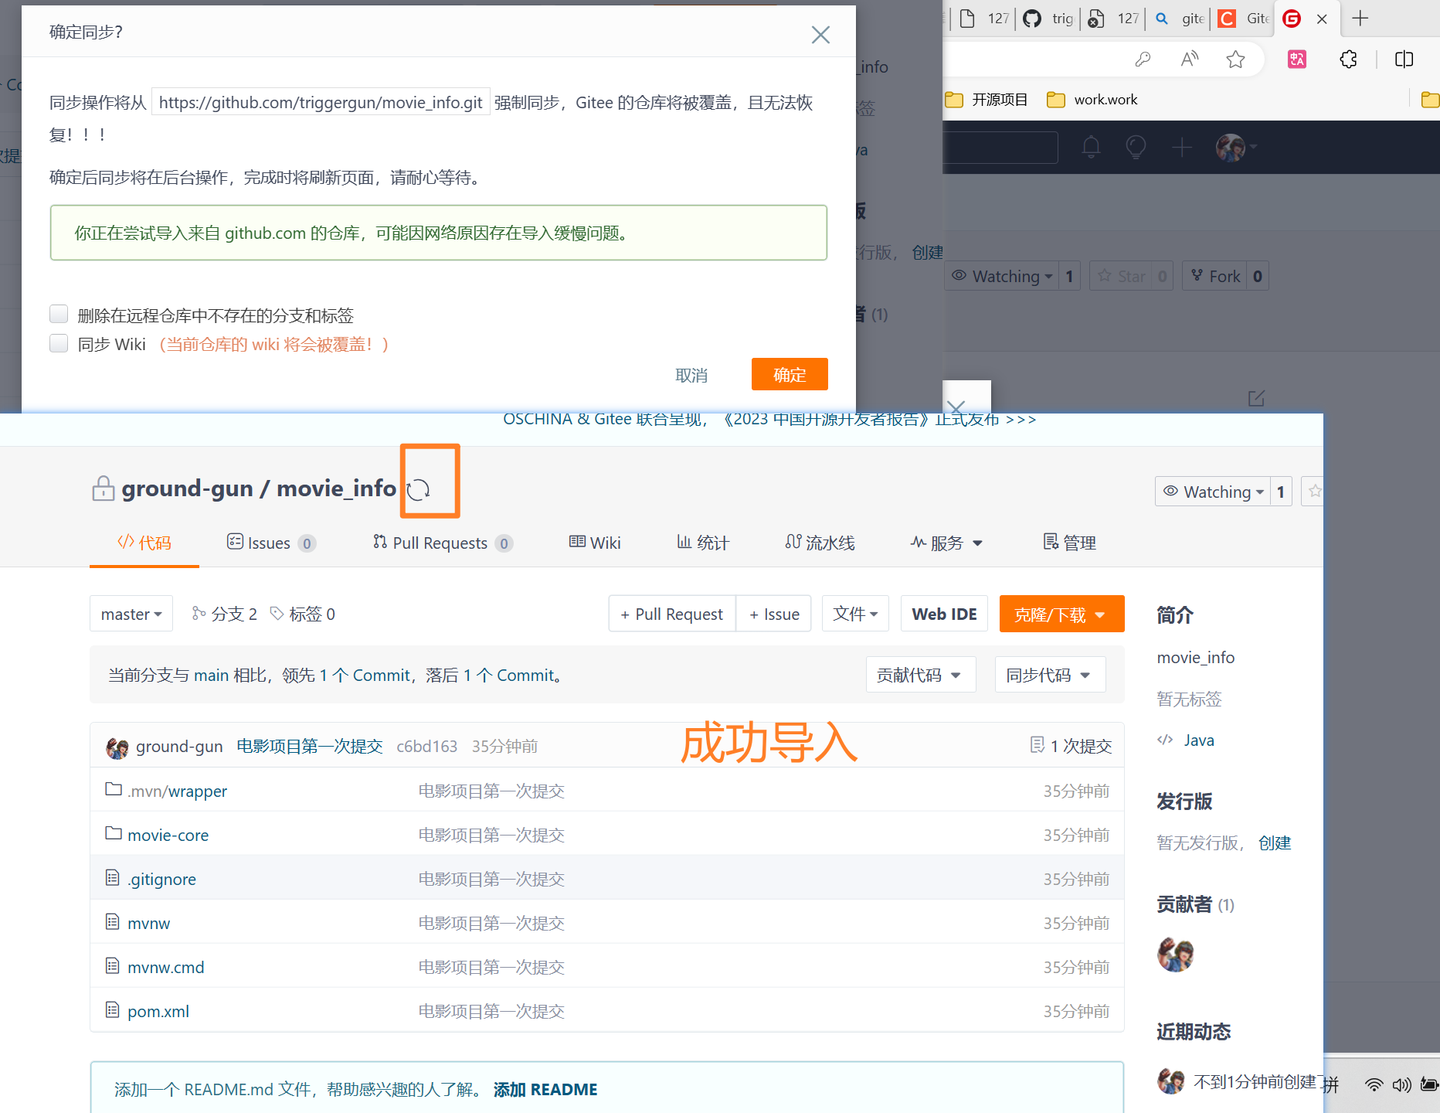Image resolution: width=1440 pixels, height=1113 pixels.
Task: Click the browser favorites star icon
Action: click(x=1235, y=60)
